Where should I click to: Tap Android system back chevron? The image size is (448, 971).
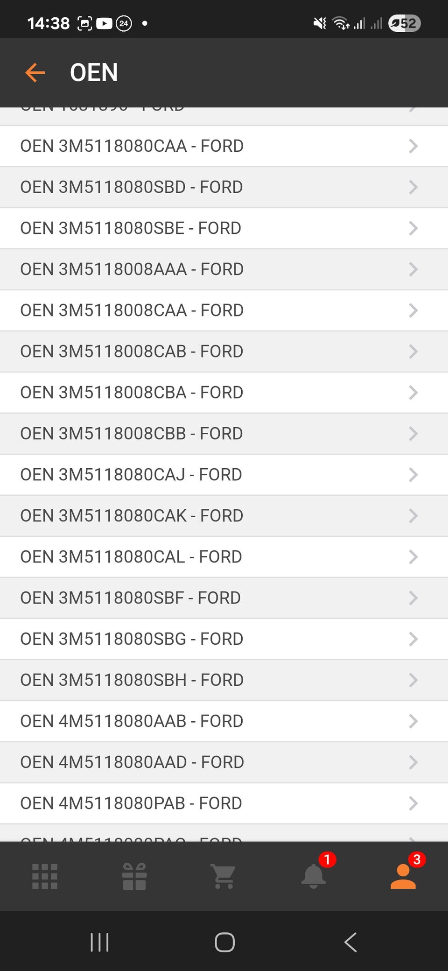(x=350, y=942)
